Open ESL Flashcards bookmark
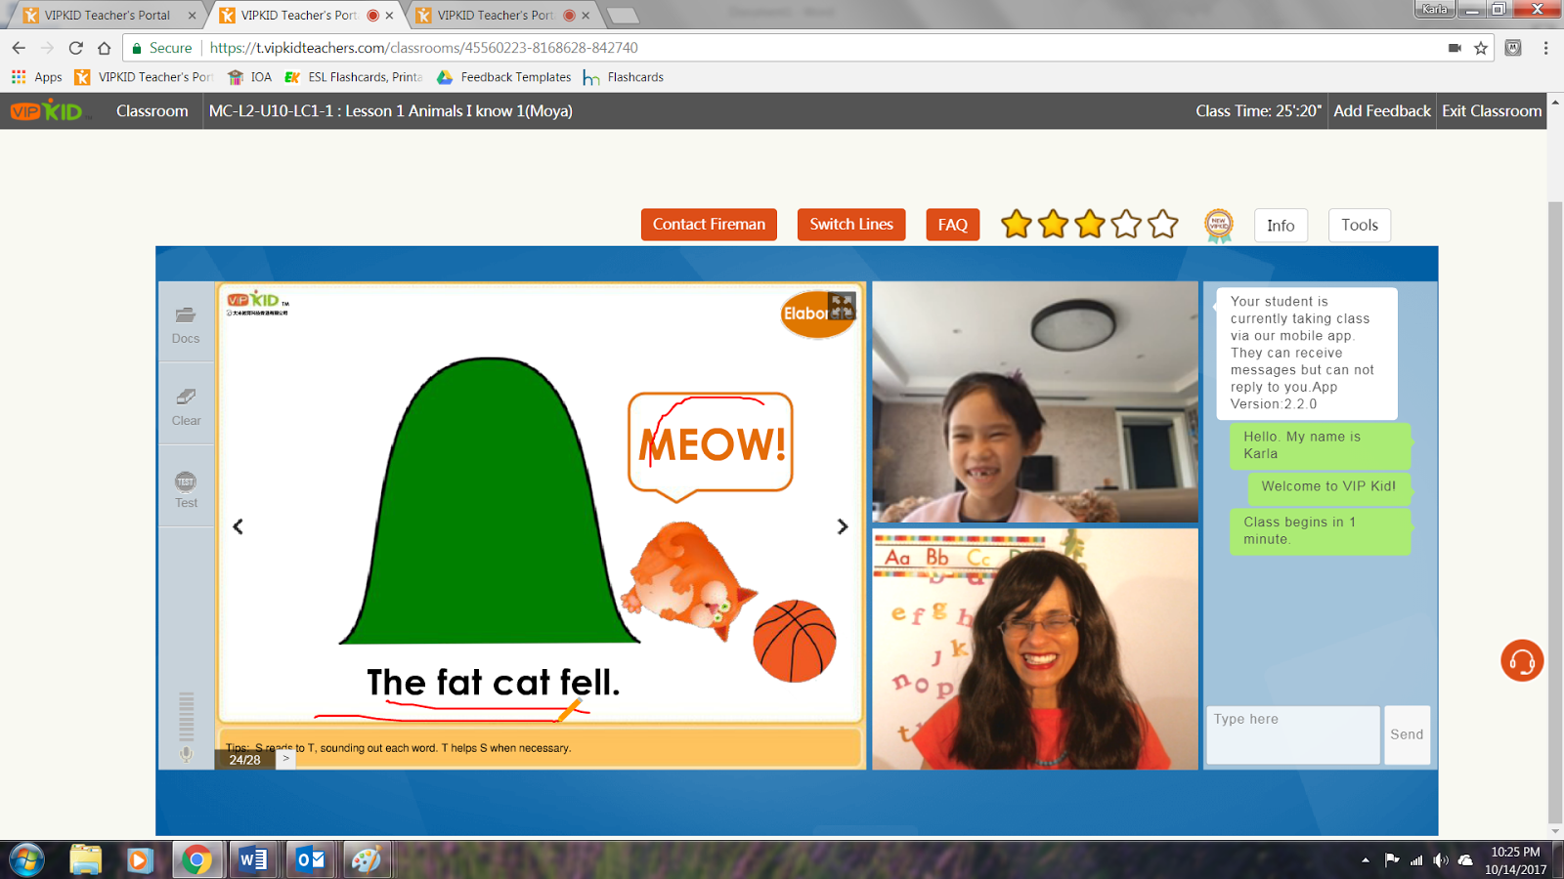 [x=354, y=77]
